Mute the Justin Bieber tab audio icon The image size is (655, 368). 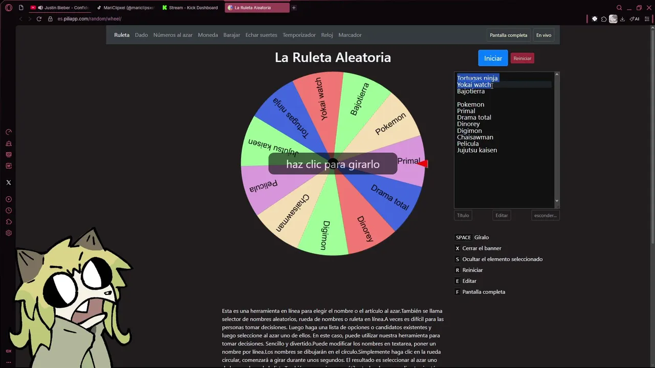tap(40, 8)
